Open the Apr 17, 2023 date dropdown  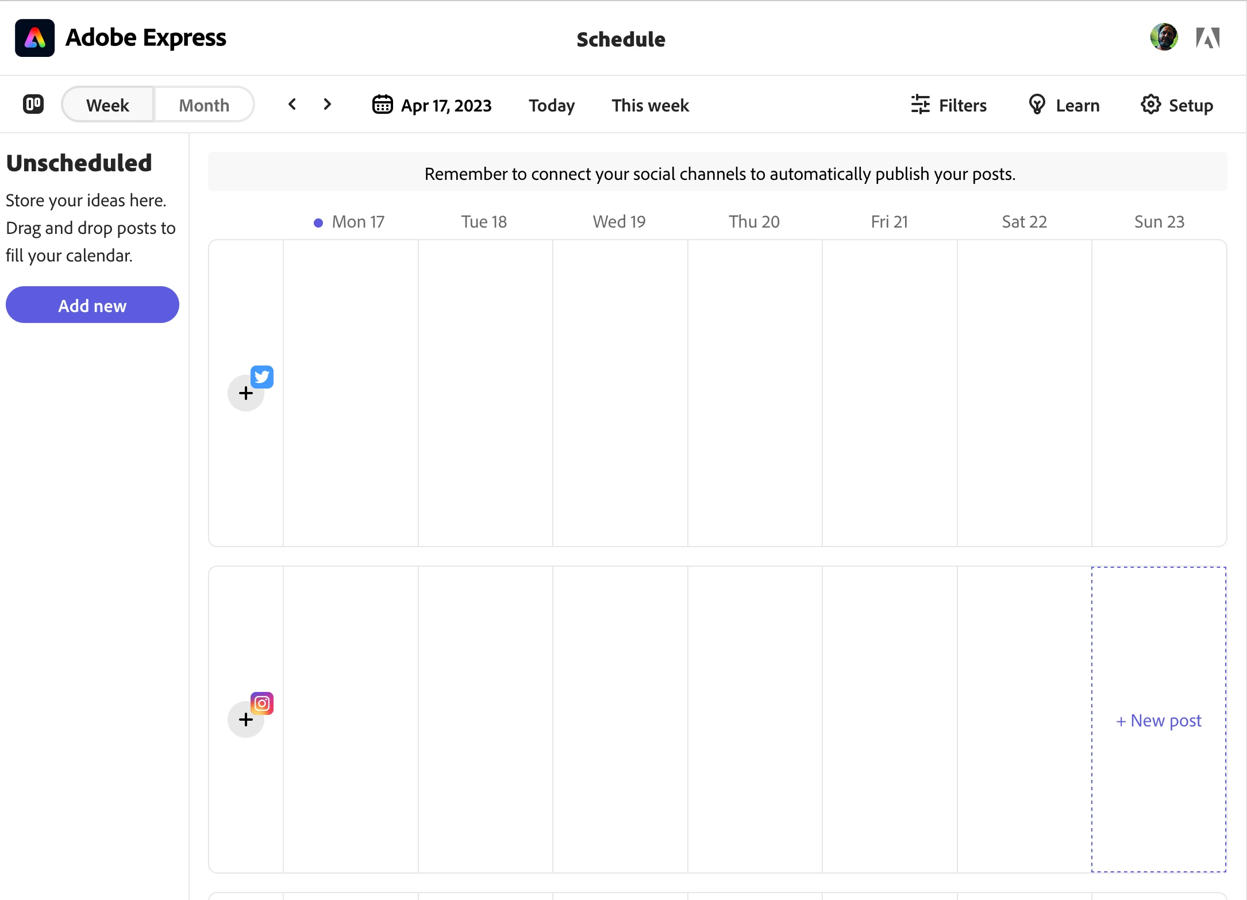(446, 106)
